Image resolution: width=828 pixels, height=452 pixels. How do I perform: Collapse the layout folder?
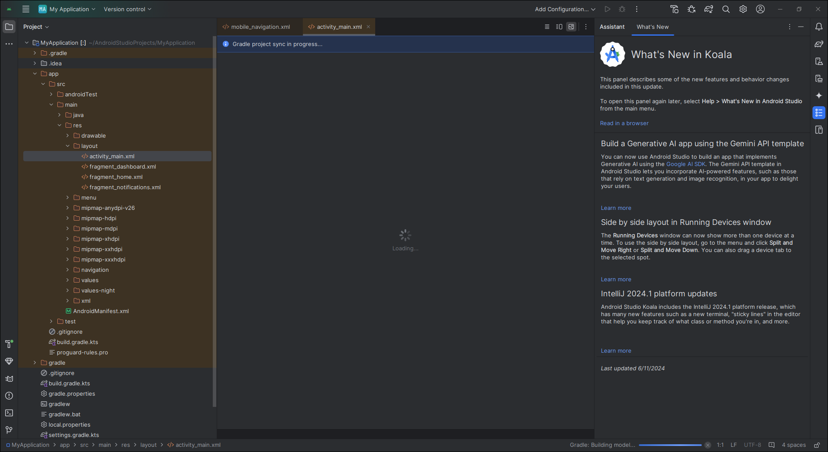tap(68, 146)
